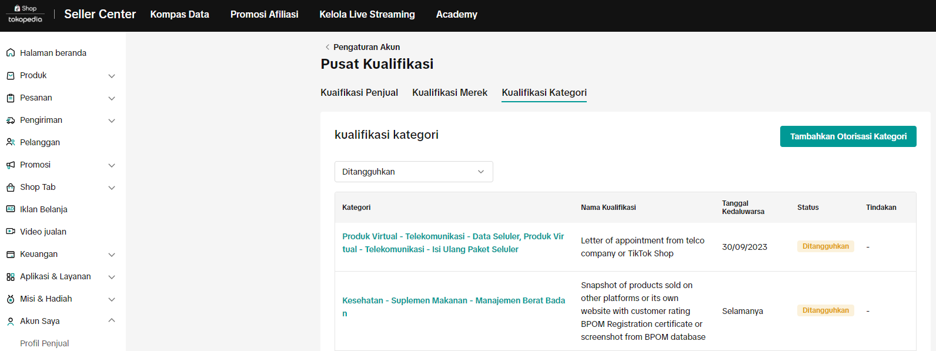The height and width of the screenshot is (351, 936).
Task: Switch to Kualifikasi Merek tab
Action: (450, 92)
